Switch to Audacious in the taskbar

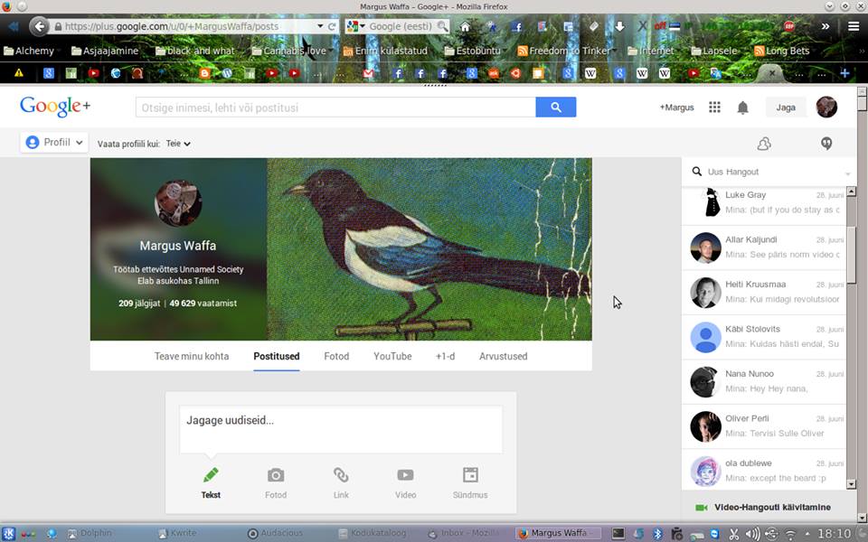tap(275, 533)
